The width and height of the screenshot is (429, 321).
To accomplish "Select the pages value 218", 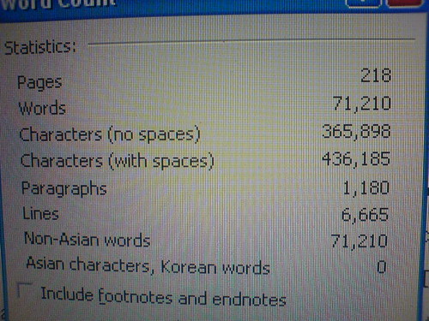I will 375,75.
